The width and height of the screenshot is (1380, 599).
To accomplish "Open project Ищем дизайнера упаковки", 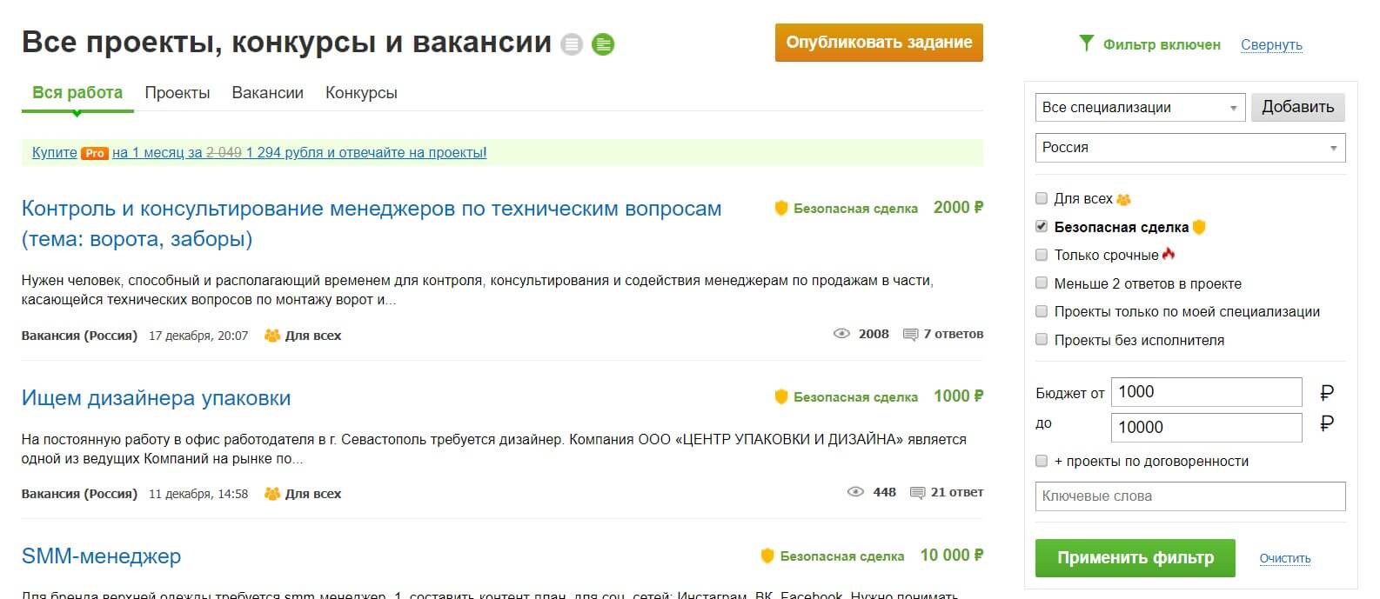I will tap(157, 398).
